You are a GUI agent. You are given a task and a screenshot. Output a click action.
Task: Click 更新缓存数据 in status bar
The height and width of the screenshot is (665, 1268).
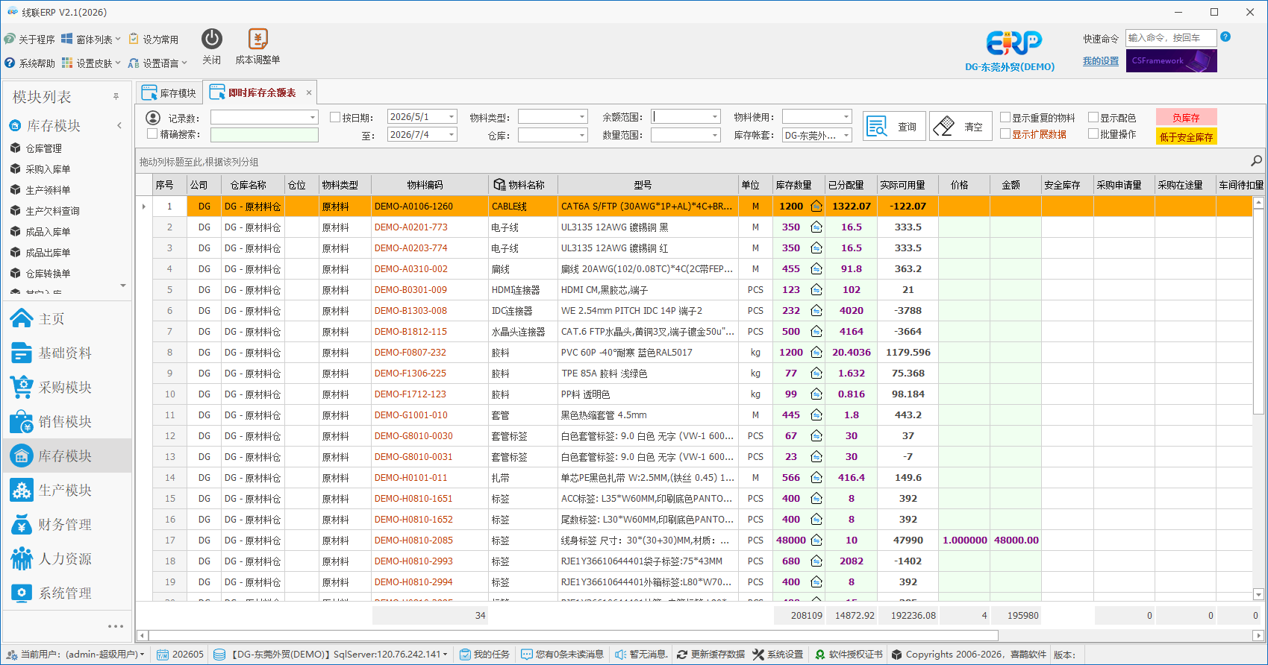pyautogui.click(x=710, y=654)
